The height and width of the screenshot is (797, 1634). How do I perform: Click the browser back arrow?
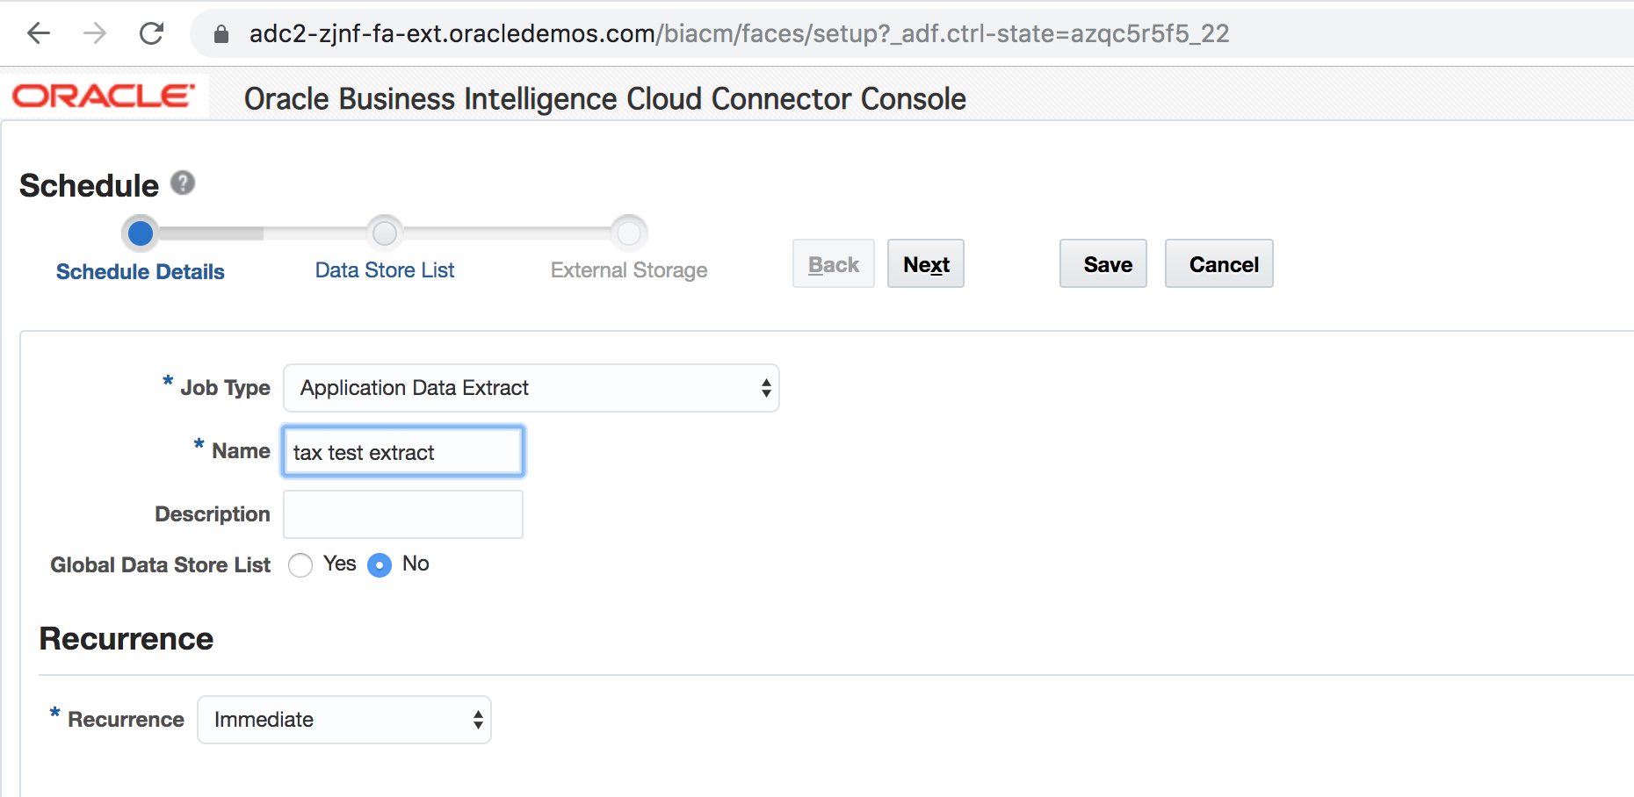(x=39, y=33)
